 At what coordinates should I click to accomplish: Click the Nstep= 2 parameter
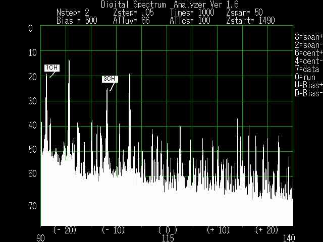73,13
